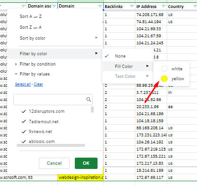Click the filter values search field
Viewport: 197px width, 185px height.
click(53, 100)
